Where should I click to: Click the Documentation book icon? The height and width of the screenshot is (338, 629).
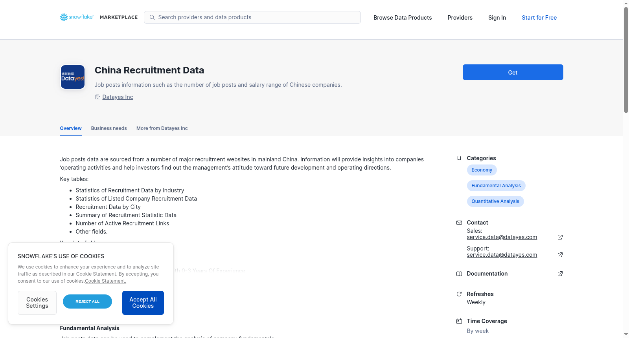click(459, 274)
